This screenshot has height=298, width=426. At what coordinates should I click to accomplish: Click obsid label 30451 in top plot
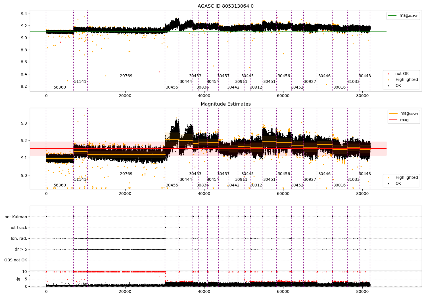tap(269, 82)
